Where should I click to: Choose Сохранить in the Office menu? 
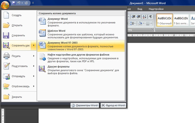point(19,35)
